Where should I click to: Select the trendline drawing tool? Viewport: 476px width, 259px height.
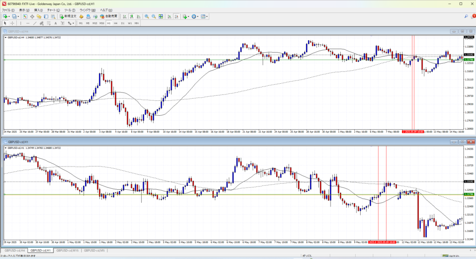coord(36,23)
